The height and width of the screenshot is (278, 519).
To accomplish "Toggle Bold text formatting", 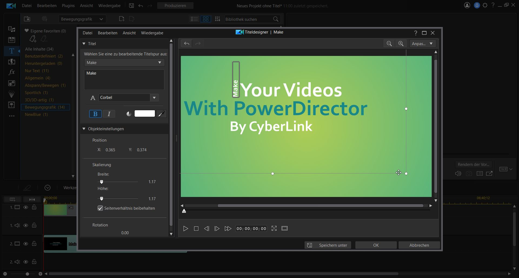I will (x=95, y=114).
